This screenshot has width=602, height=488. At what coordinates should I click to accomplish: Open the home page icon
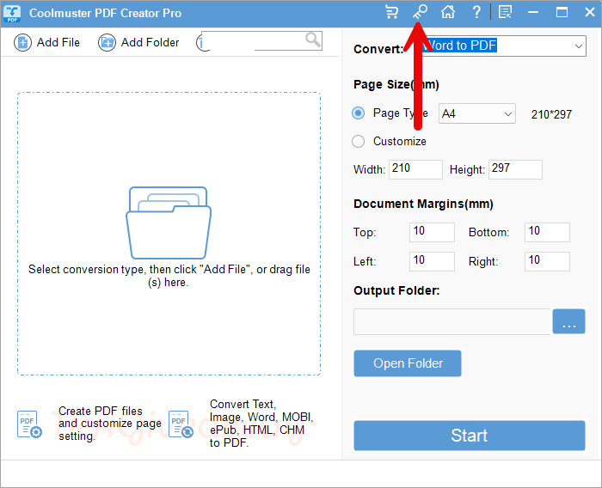pyautogui.click(x=448, y=12)
